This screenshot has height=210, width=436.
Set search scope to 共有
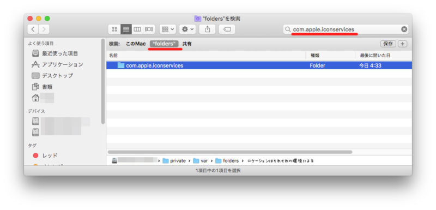click(x=187, y=44)
